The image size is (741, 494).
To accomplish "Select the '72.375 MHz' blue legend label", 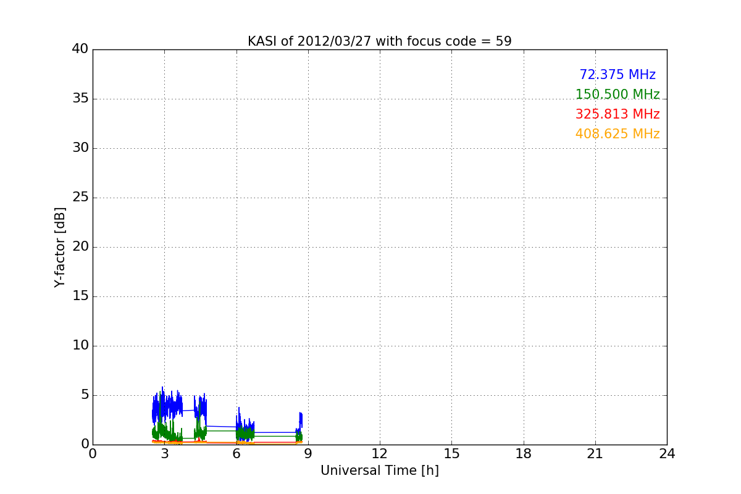I will click(x=617, y=75).
